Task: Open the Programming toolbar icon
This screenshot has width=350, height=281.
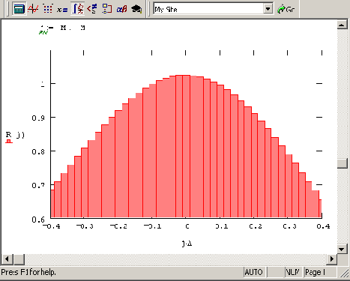Action: pyautogui.click(x=107, y=9)
